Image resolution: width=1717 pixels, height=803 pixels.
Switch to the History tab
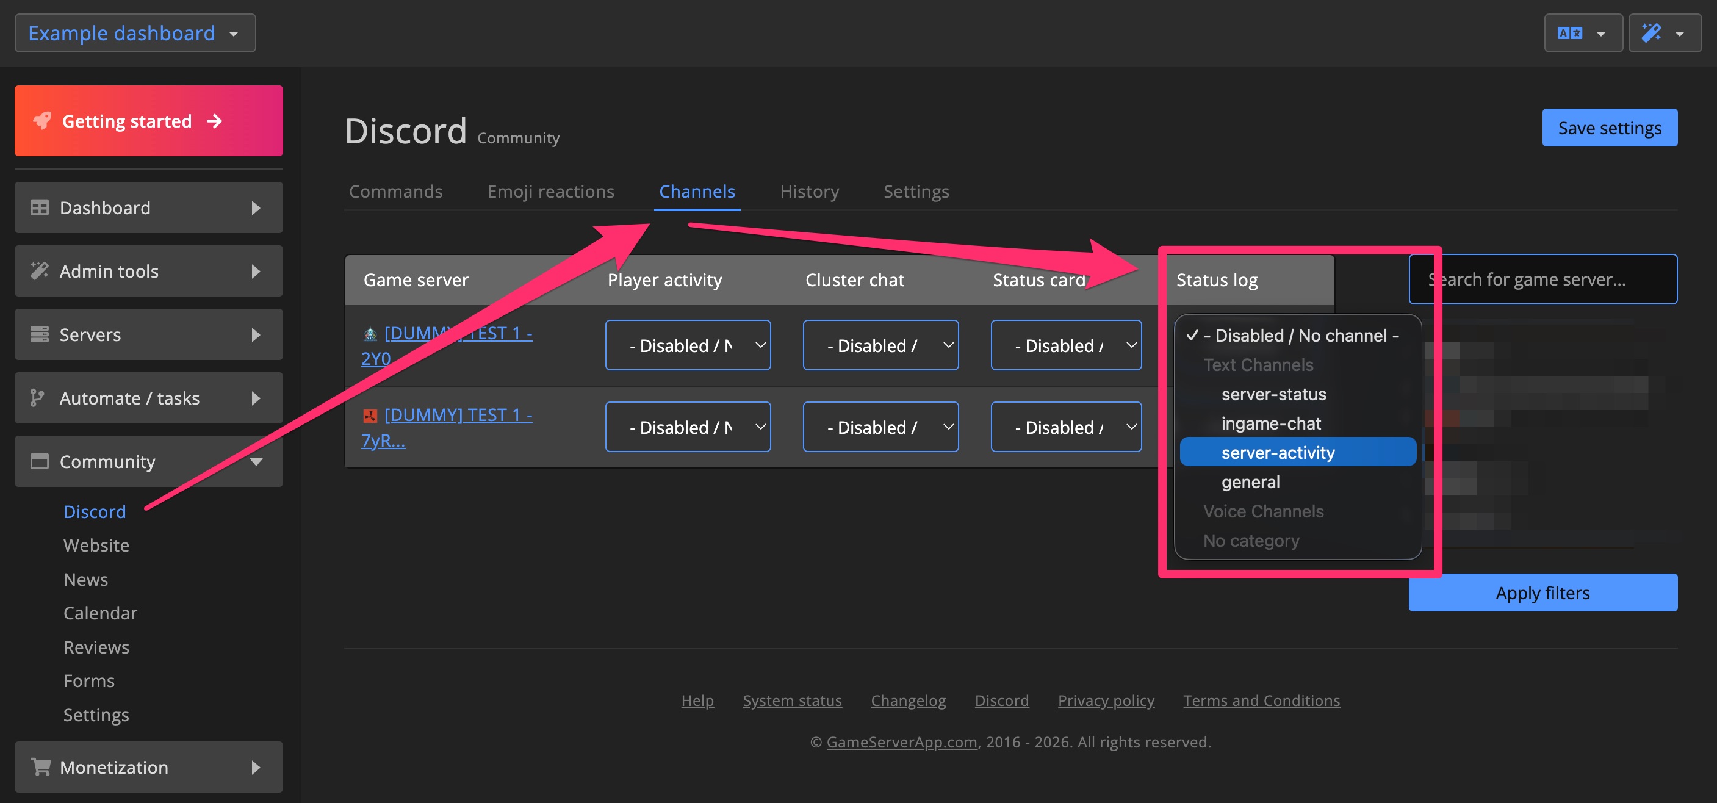pyautogui.click(x=808, y=191)
